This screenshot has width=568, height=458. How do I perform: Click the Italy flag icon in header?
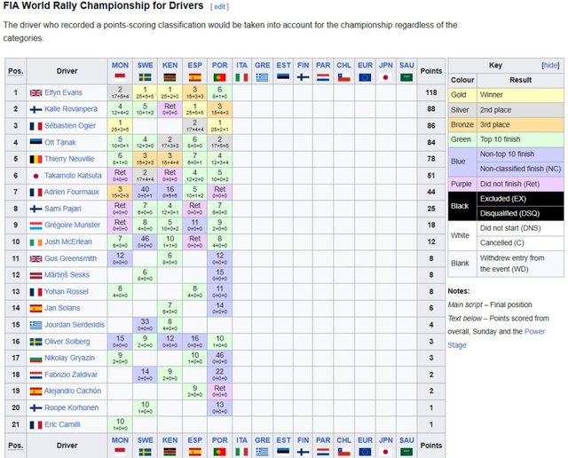(241, 77)
